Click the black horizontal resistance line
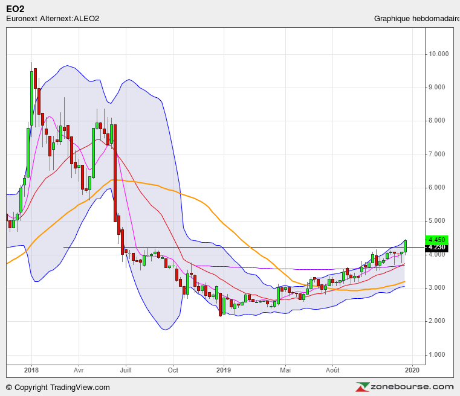This screenshot has height=396, width=460. [244, 247]
